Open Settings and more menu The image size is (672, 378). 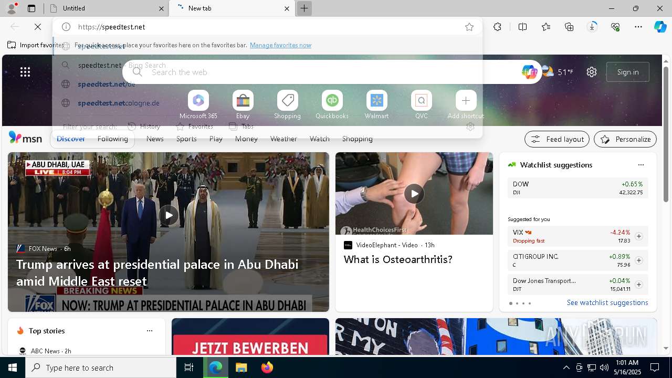pos(638,27)
